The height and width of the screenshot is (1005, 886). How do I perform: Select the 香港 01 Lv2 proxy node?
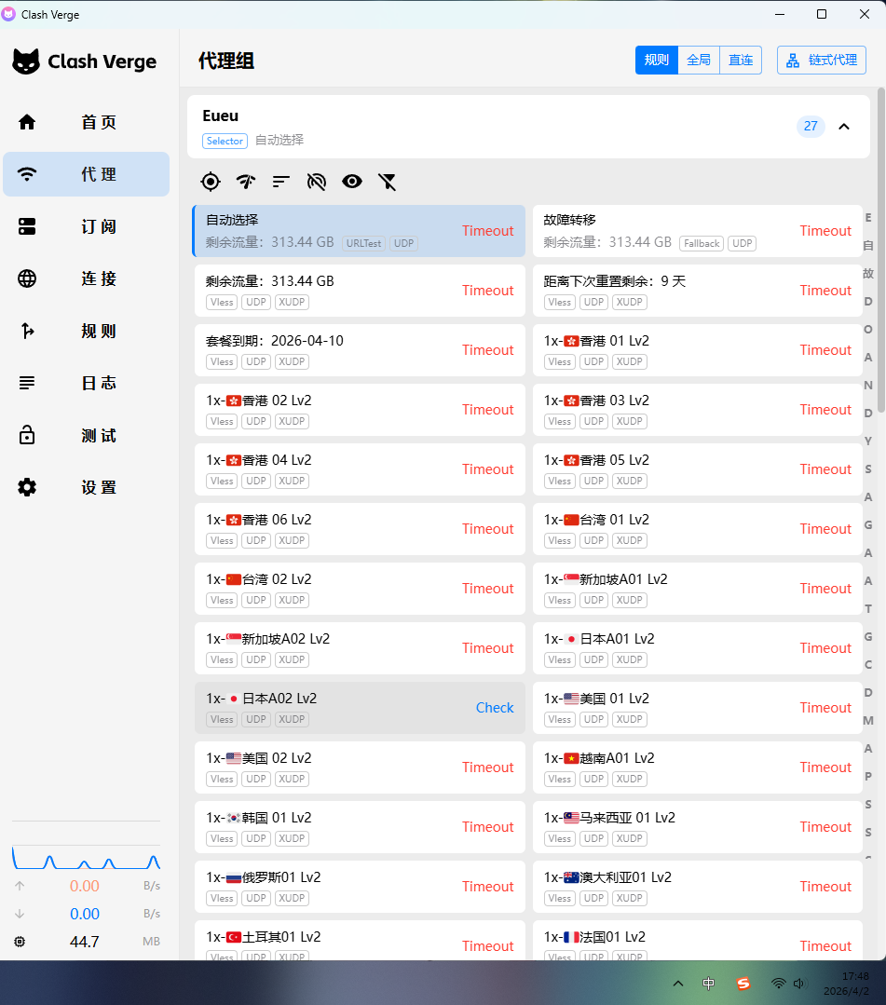click(x=697, y=350)
